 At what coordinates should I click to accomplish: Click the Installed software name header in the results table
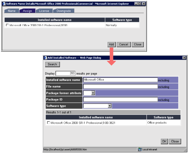pos(96,117)
